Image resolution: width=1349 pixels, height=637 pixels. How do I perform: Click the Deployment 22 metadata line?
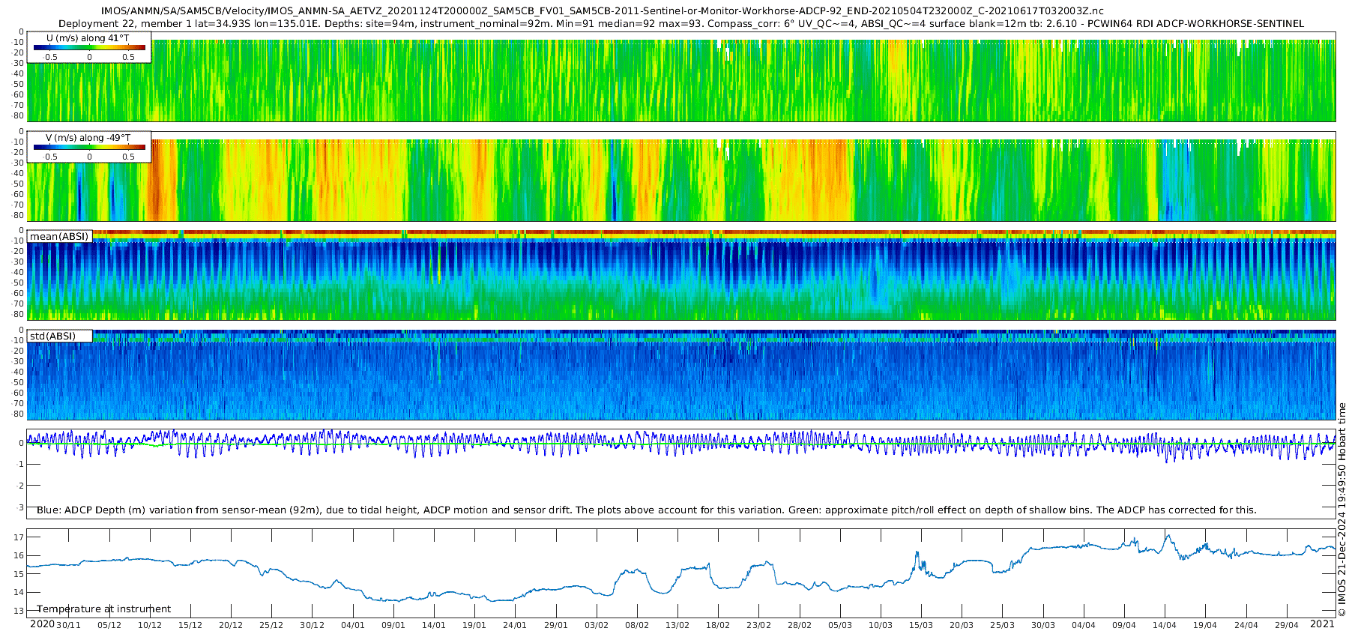[680, 24]
